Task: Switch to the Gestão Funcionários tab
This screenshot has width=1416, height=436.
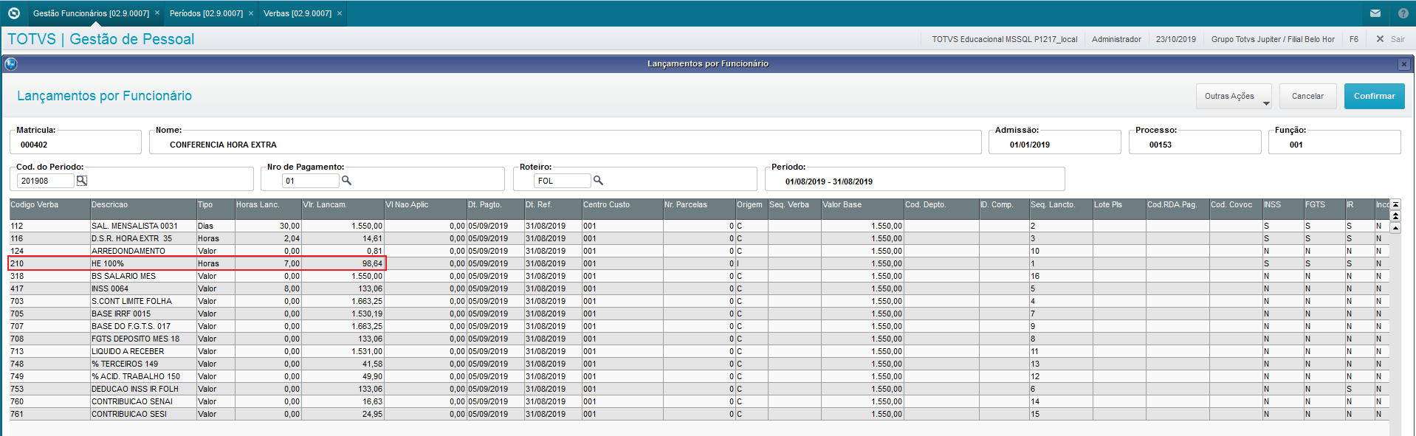Action: pyautogui.click(x=91, y=13)
